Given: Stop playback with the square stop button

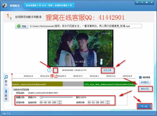Looking at the screenshot, I should [55, 70].
